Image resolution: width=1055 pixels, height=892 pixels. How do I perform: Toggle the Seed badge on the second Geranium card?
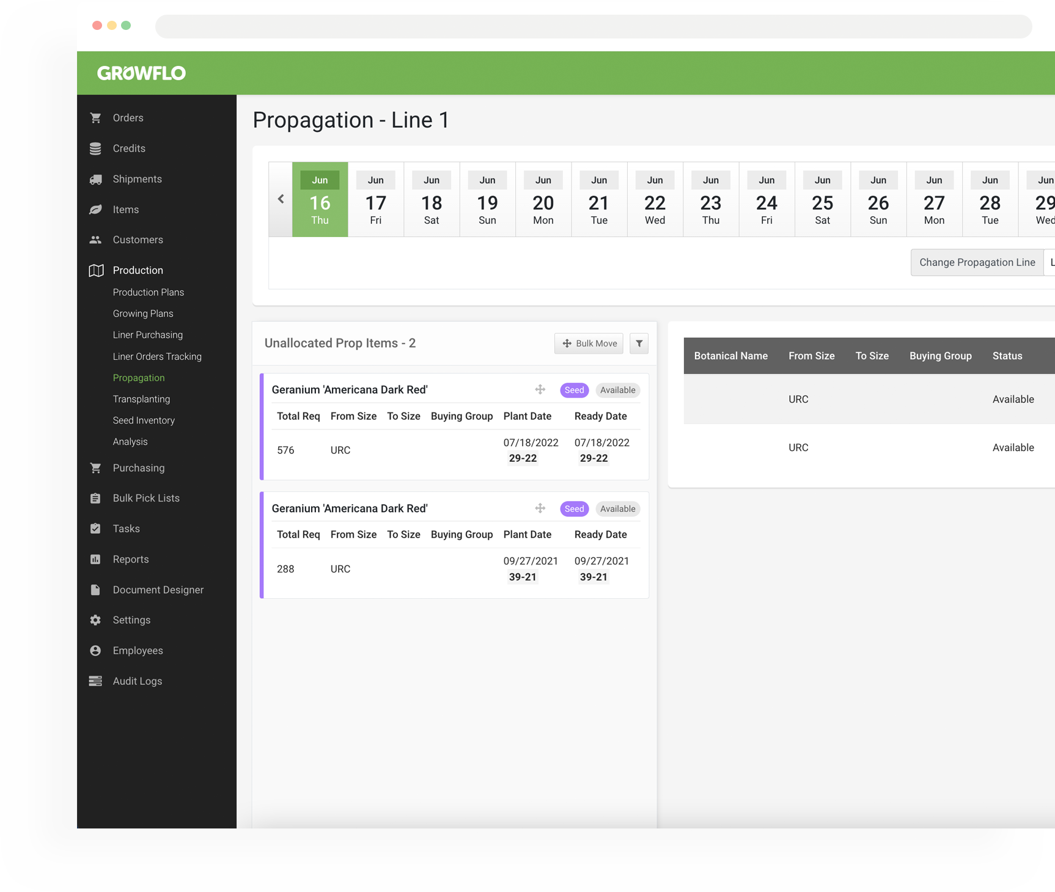click(x=573, y=508)
